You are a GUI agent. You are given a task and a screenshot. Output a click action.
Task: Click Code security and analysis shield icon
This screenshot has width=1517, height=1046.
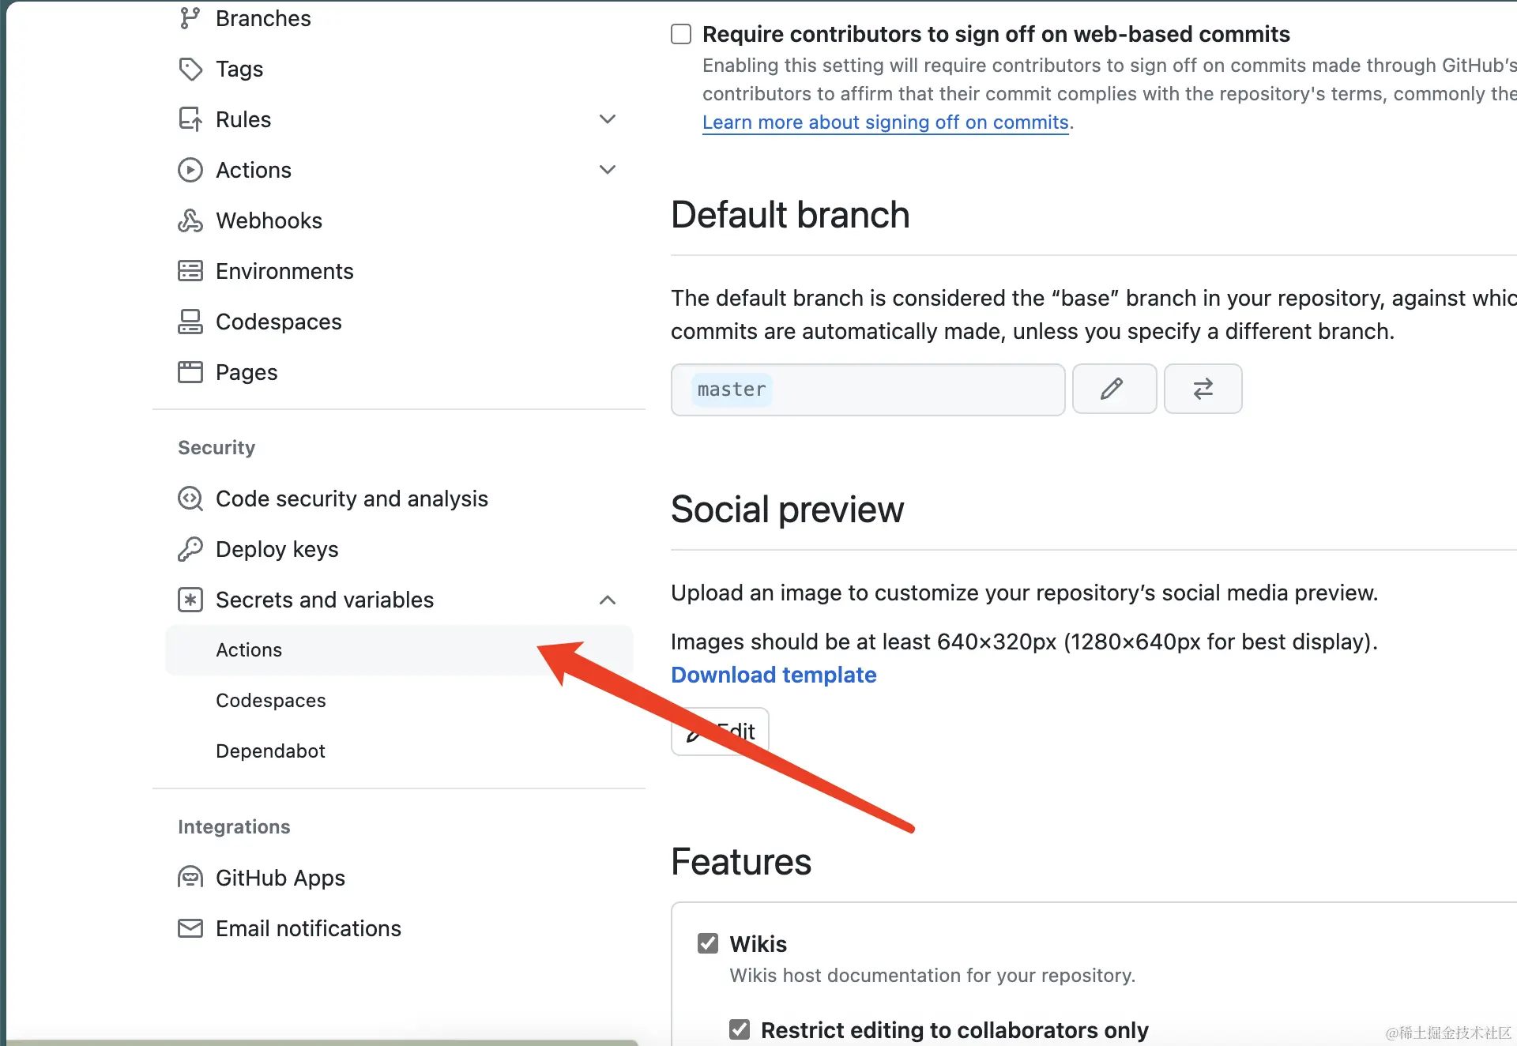190,499
